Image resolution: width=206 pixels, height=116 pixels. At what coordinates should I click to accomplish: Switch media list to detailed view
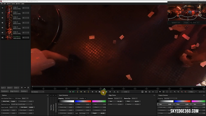tap(28, 88)
